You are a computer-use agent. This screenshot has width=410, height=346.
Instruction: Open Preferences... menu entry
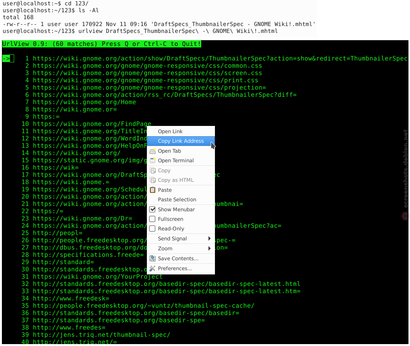point(181,269)
